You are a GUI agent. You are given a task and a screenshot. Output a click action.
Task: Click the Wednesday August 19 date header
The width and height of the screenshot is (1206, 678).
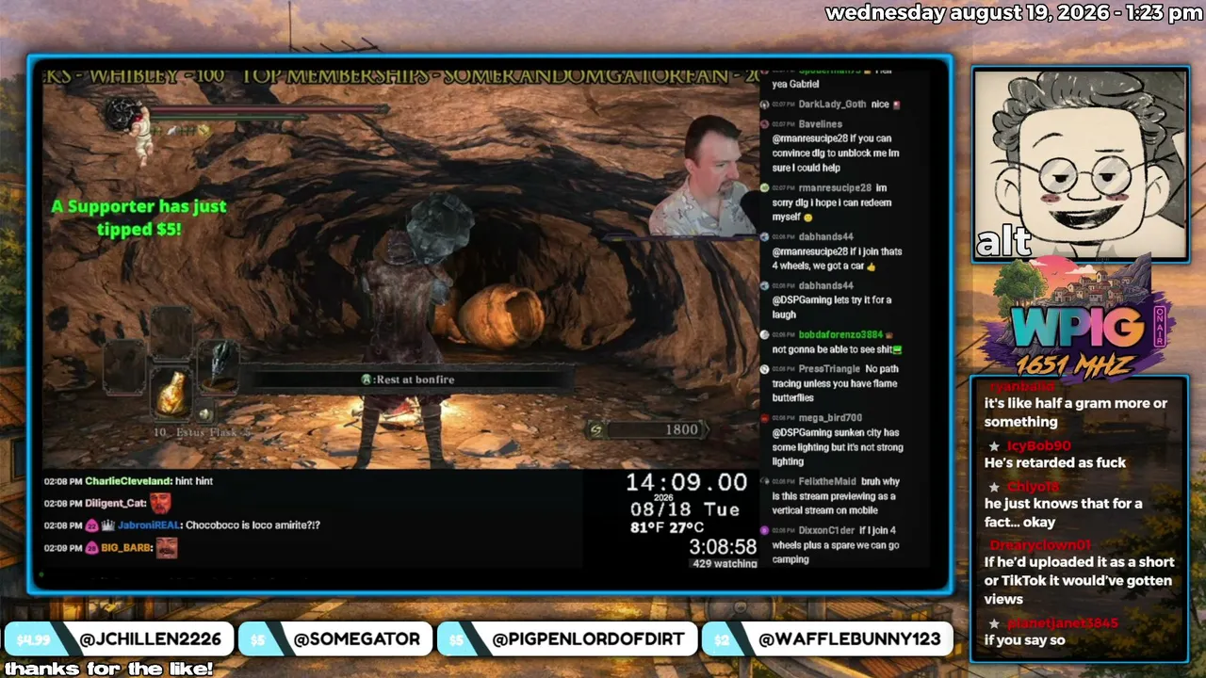[x=1014, y=12]
